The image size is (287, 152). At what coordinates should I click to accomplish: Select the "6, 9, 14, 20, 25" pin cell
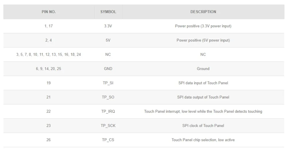point(49,69)
